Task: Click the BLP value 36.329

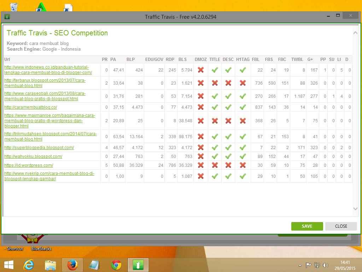Action: tap(136, 165)
